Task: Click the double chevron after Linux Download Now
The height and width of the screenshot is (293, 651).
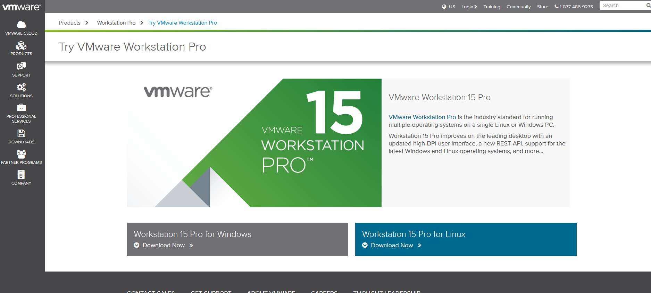Action: click(419, 245)
